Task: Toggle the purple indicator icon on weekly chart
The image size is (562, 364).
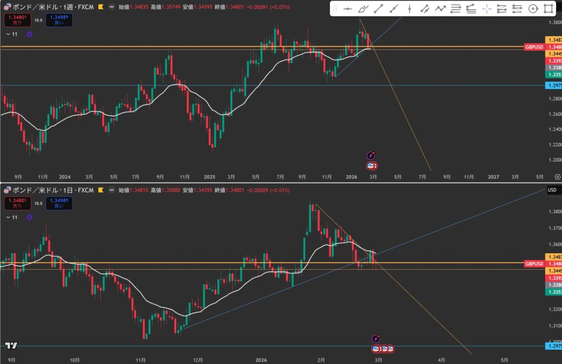Action: (x=30, y=34)
